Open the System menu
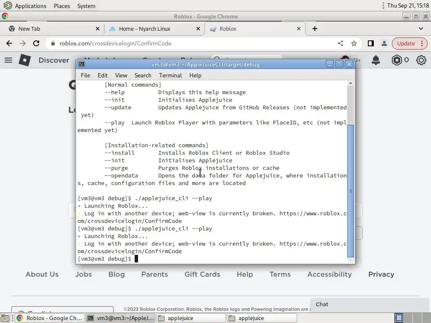The width and height of the screenshot is (431, 323). [x=86, y=6]
